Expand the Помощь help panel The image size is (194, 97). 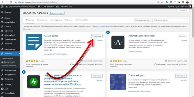183,11
